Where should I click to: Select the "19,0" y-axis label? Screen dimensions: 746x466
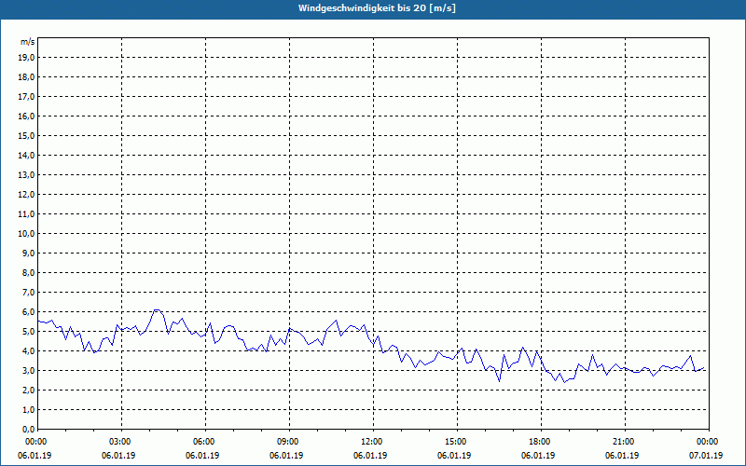point(27,58)
